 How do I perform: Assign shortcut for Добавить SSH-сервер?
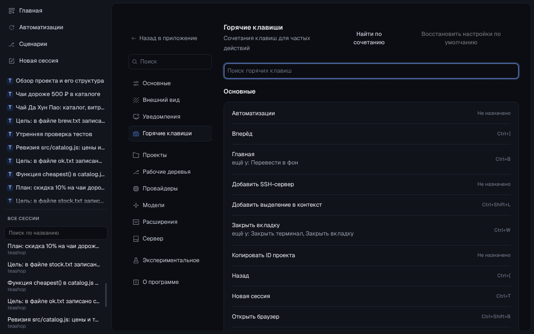click(494, 185)
